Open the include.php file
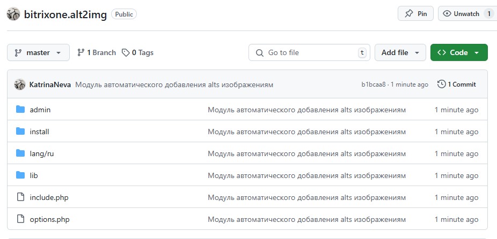This screenshot has width=497, height=239. (x=49, y=198)
